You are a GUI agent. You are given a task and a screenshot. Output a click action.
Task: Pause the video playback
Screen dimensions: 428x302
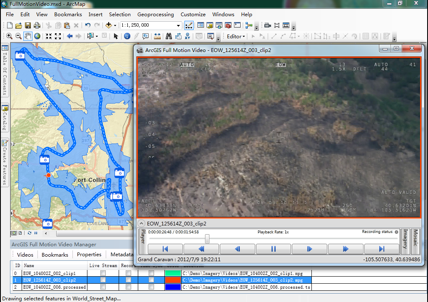[273, 249]
